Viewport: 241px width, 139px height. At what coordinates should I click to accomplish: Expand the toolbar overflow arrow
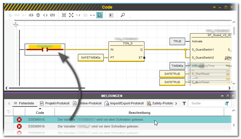(x=130, y=17)
